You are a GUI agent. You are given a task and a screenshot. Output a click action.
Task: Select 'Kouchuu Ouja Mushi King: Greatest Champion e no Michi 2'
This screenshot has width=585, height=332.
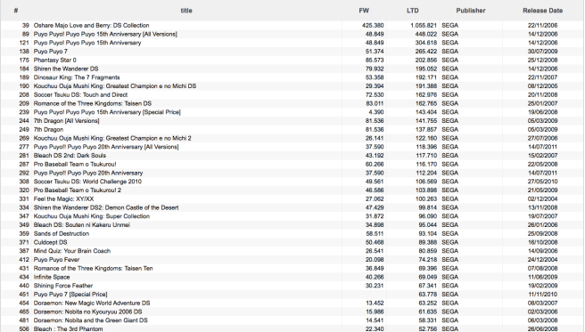pyautogui.click(x=112, y=138)
